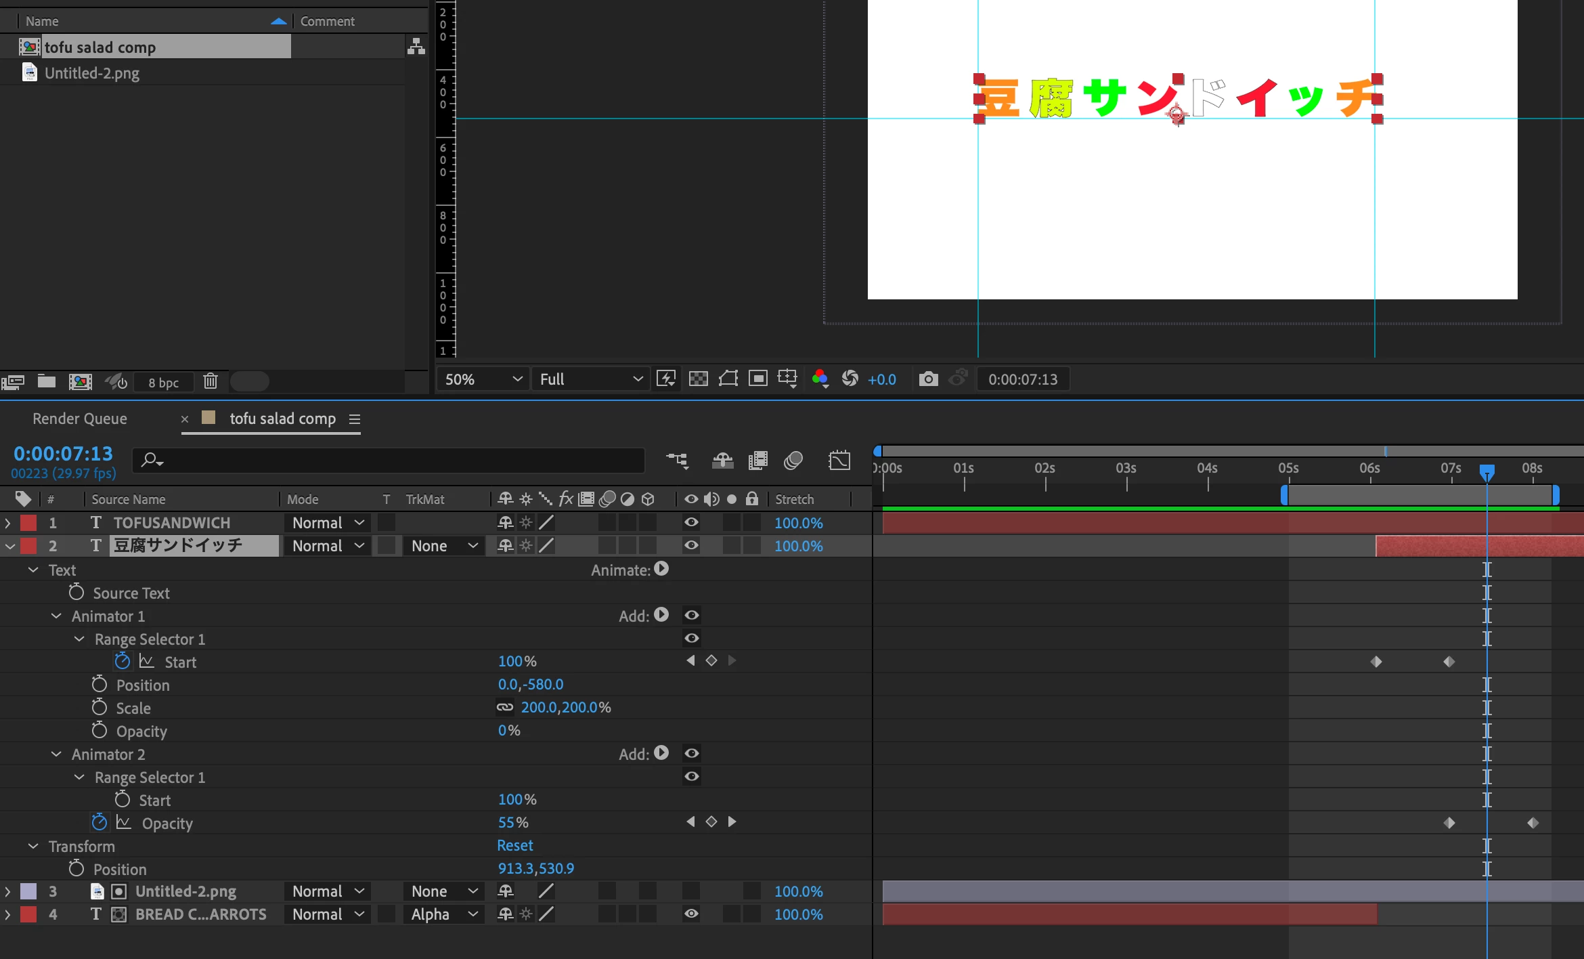
Task: Switch to the Render Queue tab
Action: tap(80, 419)
